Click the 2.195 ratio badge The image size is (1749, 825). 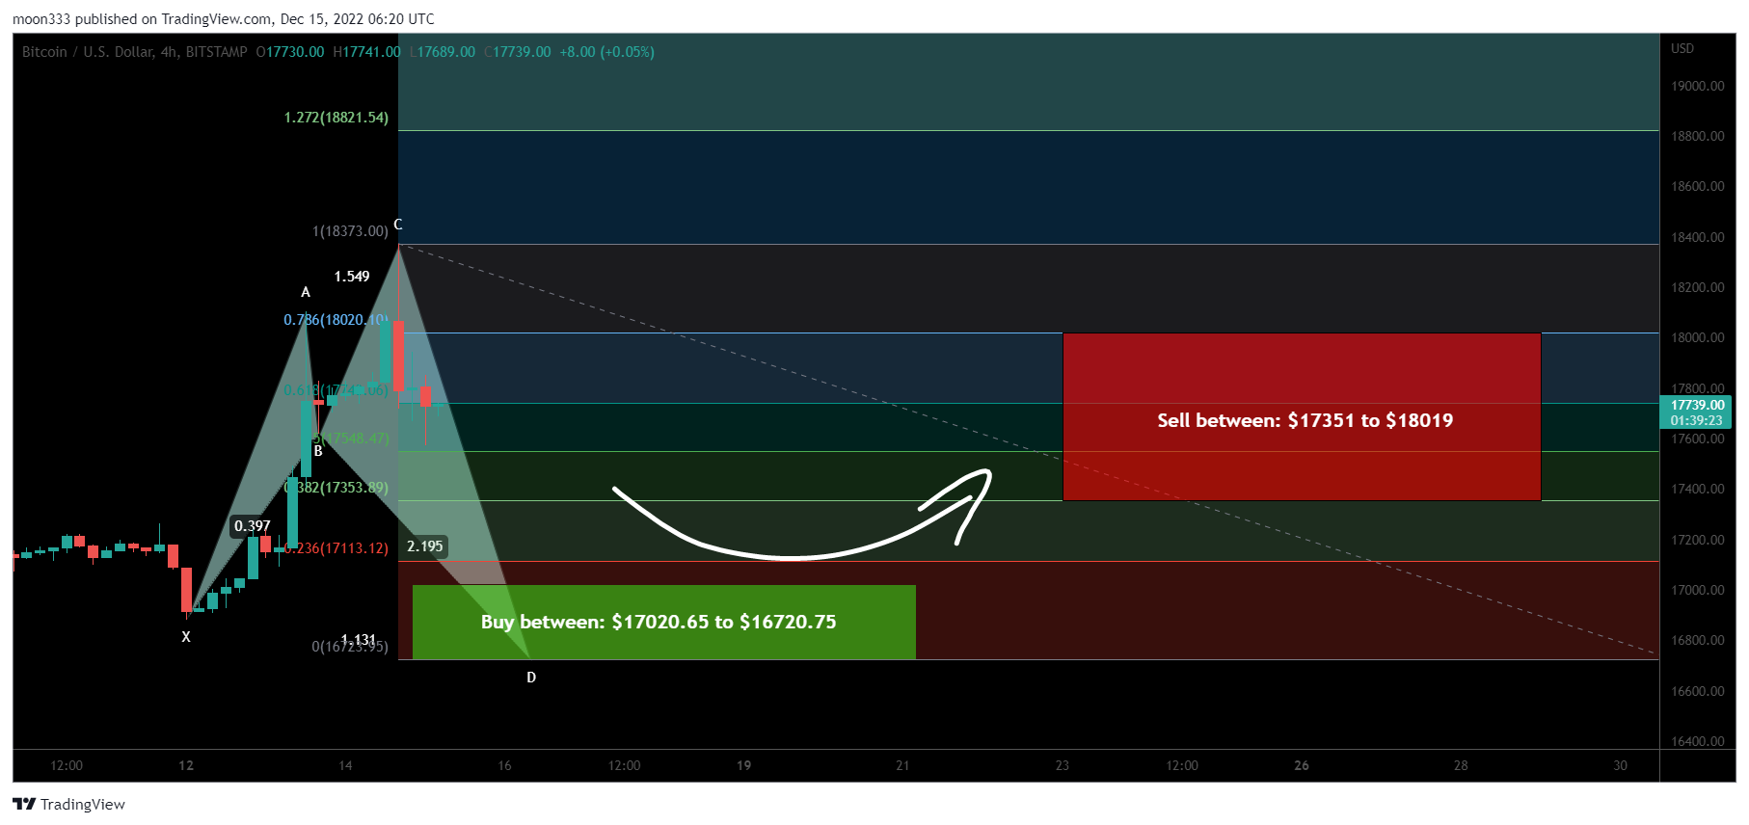(425, 546)
